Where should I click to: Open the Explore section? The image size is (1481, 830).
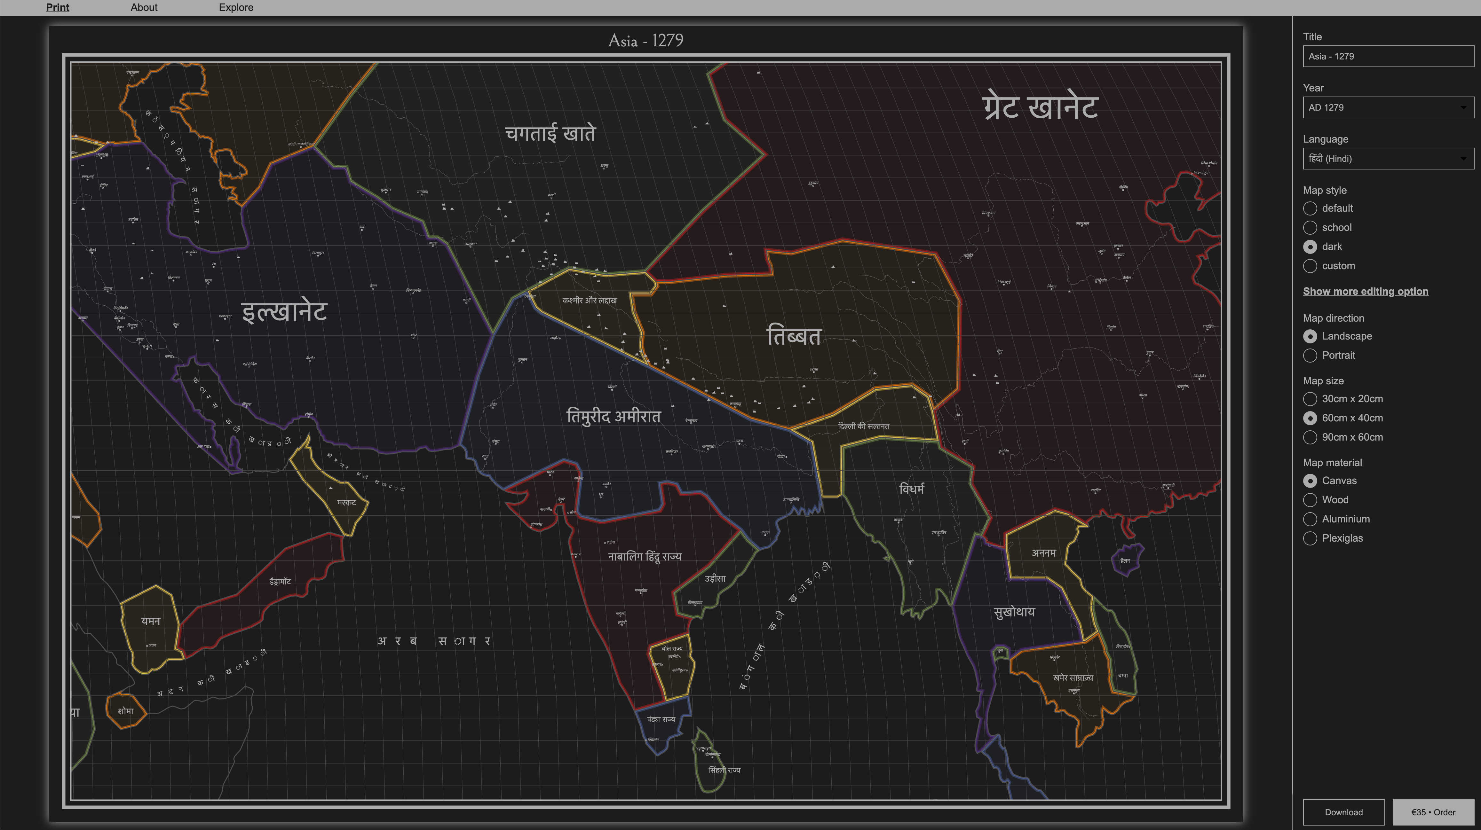236,7
